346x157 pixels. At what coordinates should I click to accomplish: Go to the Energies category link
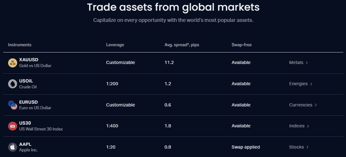click(298, 84)
